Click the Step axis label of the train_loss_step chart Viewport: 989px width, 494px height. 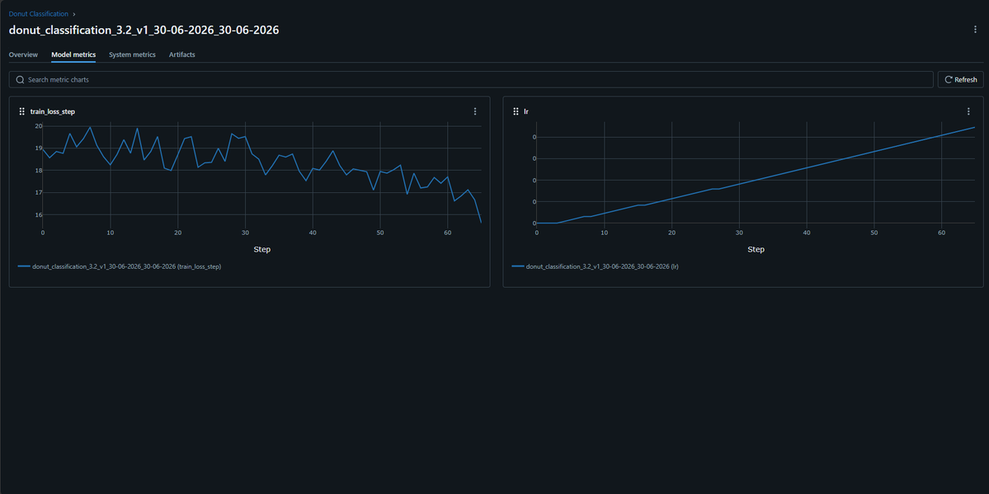(261, 249)
